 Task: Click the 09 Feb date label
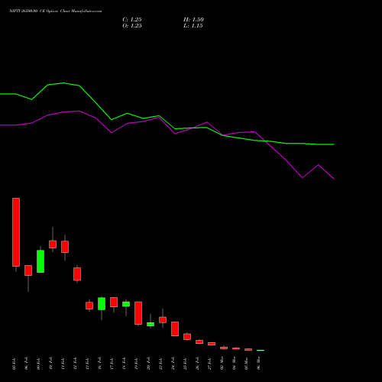(x=38, y=364)
